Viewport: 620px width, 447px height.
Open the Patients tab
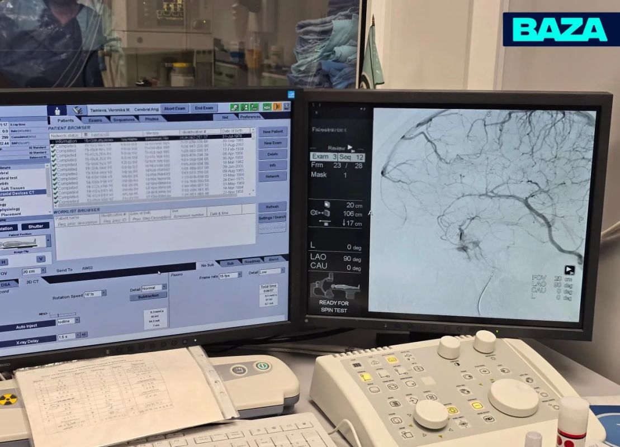tap(65, 121)
